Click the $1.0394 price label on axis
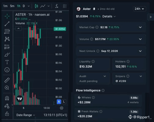The height and width of the screenshot is (122, 154). (60, 29)
